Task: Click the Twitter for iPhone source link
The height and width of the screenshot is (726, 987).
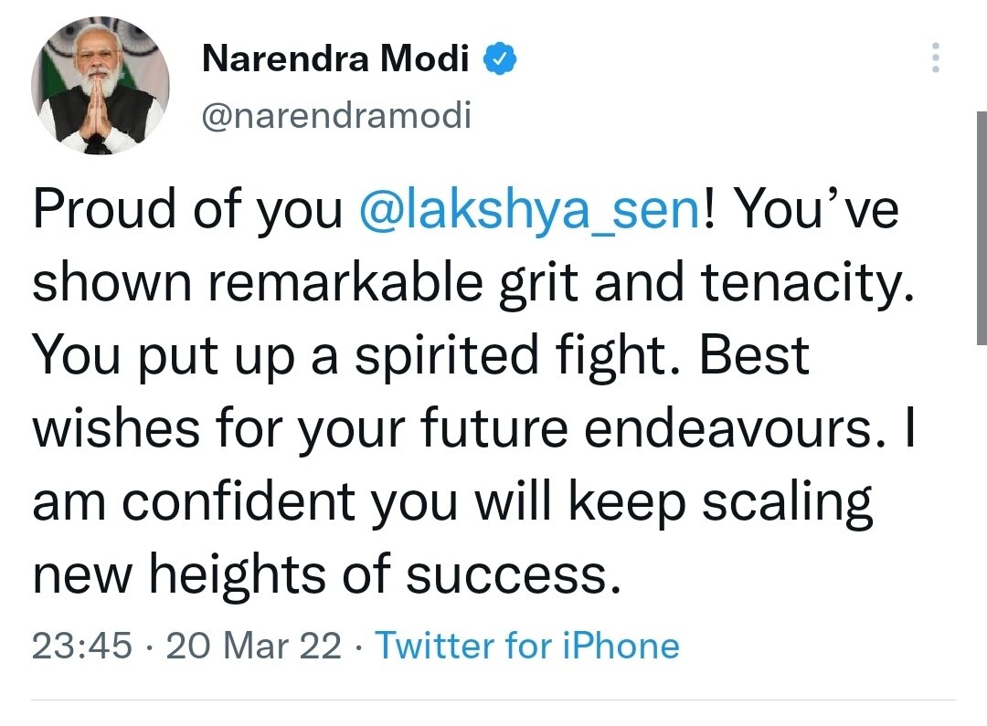Action: 527,646
